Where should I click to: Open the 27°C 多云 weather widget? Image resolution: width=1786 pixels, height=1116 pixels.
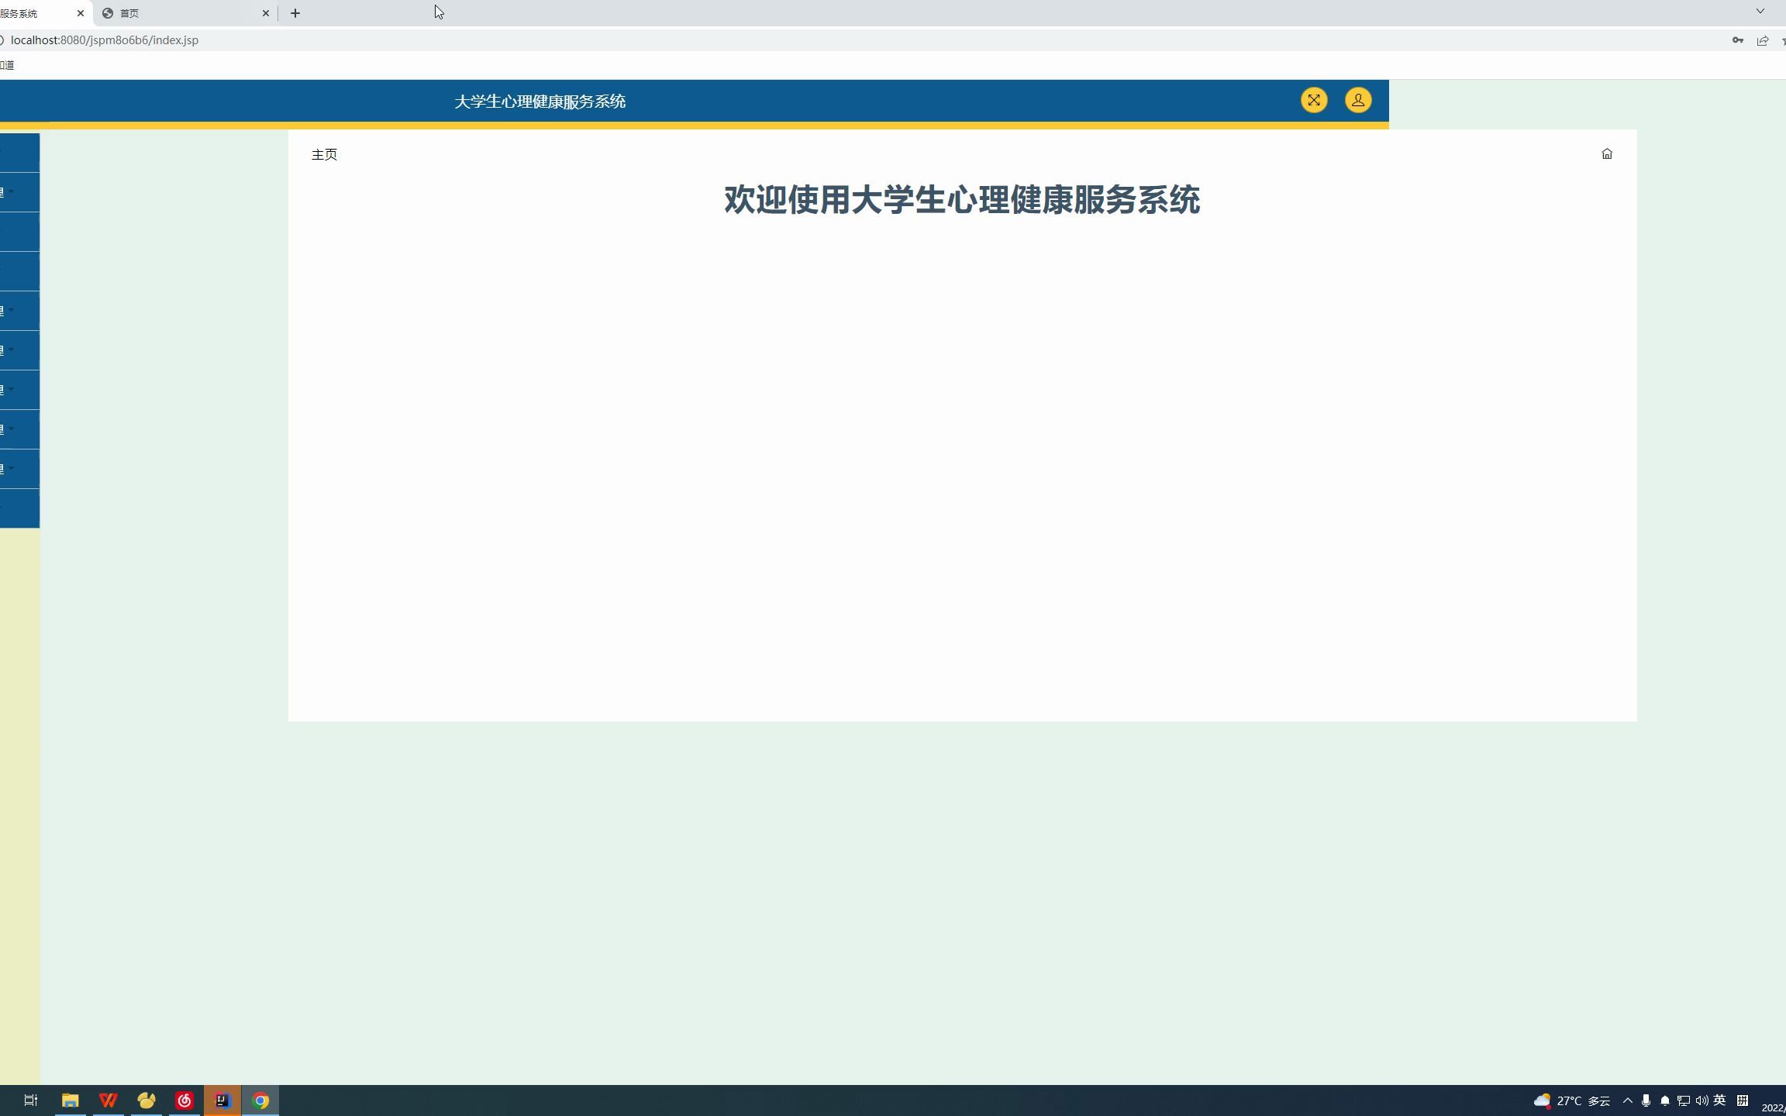1572,1100
